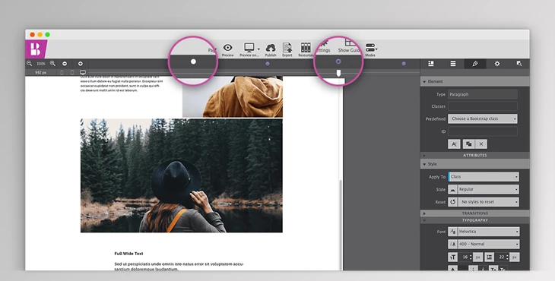Select the desktop device viewport icon
The image size is (555, 281).
tap(83, 72)
